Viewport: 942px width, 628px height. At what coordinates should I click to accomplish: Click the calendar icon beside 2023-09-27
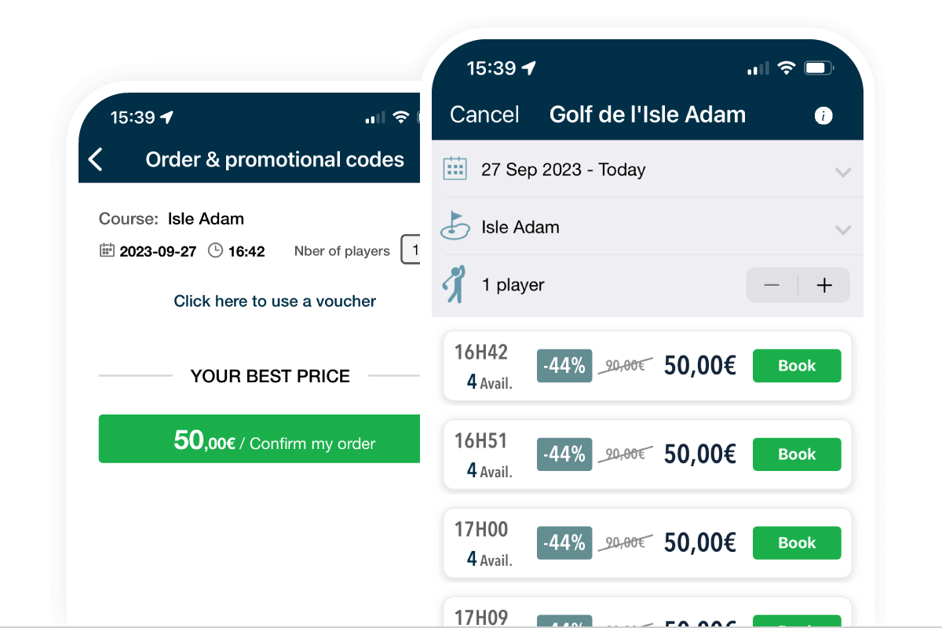pos(108,250)
